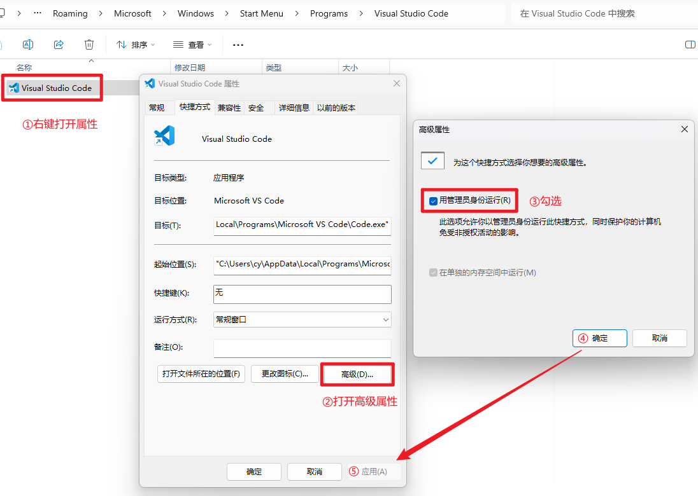Click 取消 in the properties dialog
Viewport: 698px width, 496px height.
tap(315, 472)
